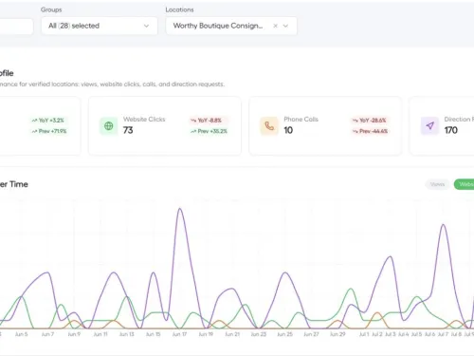474x356 pixels.
Task: Click the Website Clicks value 73
Action: (x=128, y=130)
